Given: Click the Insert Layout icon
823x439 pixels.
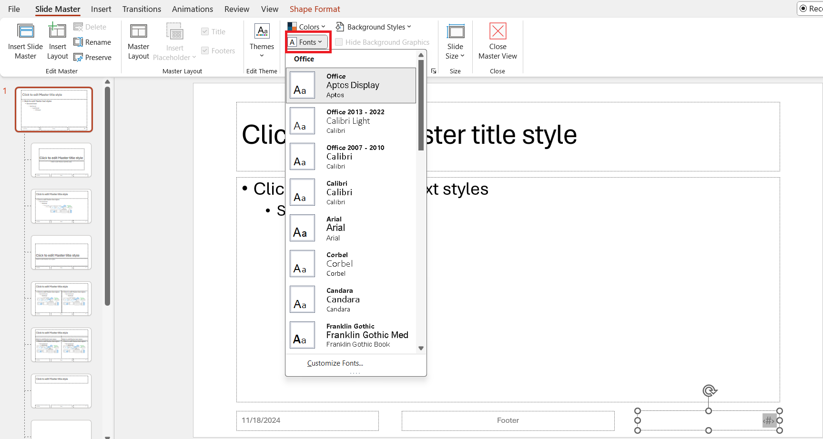Looking at the screenshot, I should coord(57,30).
